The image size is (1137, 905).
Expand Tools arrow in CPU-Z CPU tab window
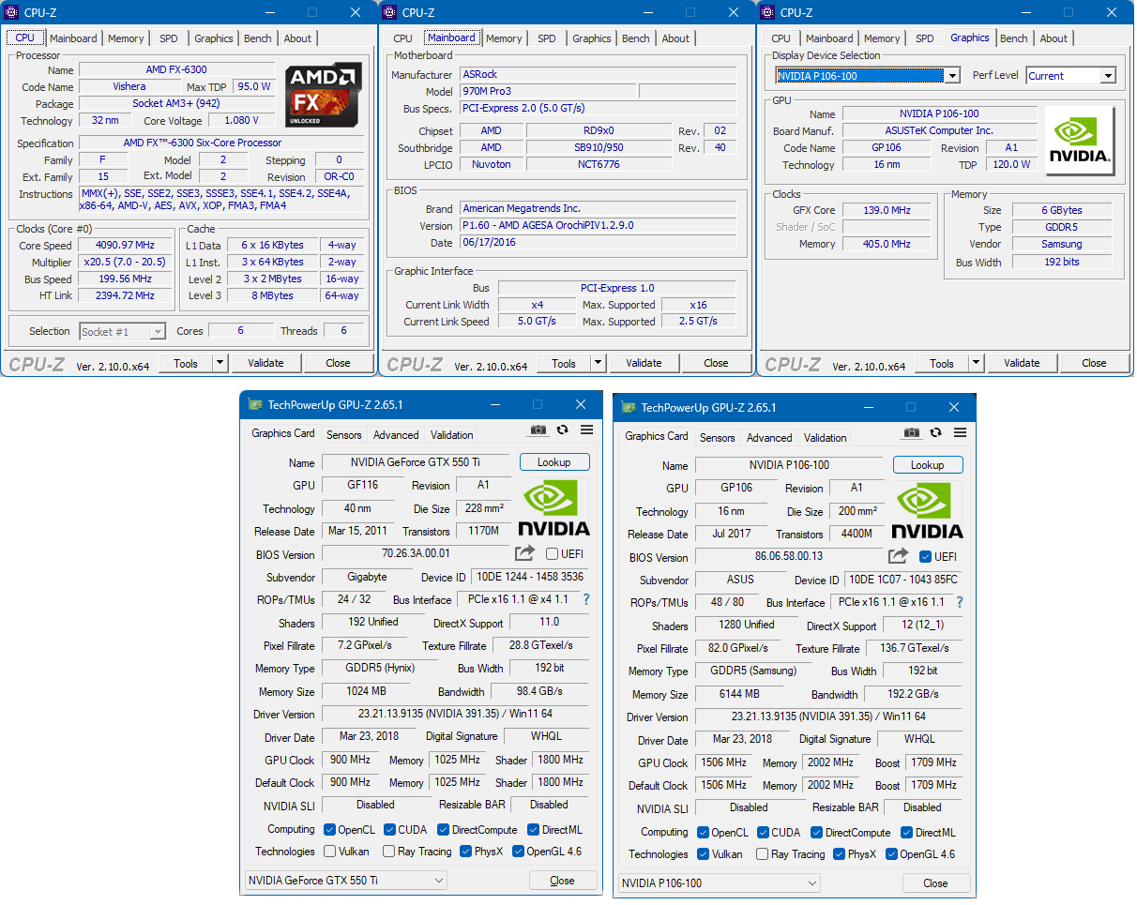[x=220, y=363]
